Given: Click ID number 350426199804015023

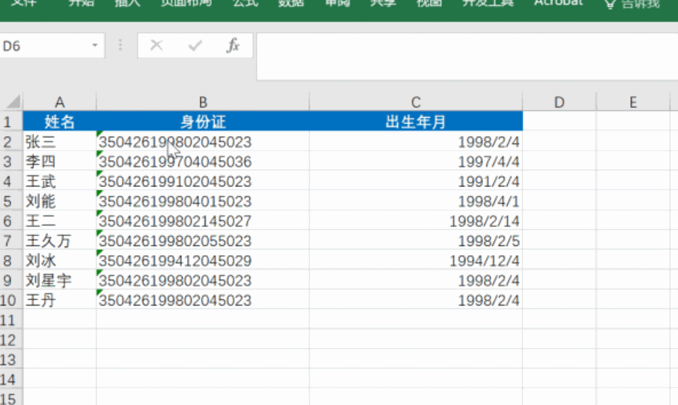Looking at the screenshot, I should [175, 202].
